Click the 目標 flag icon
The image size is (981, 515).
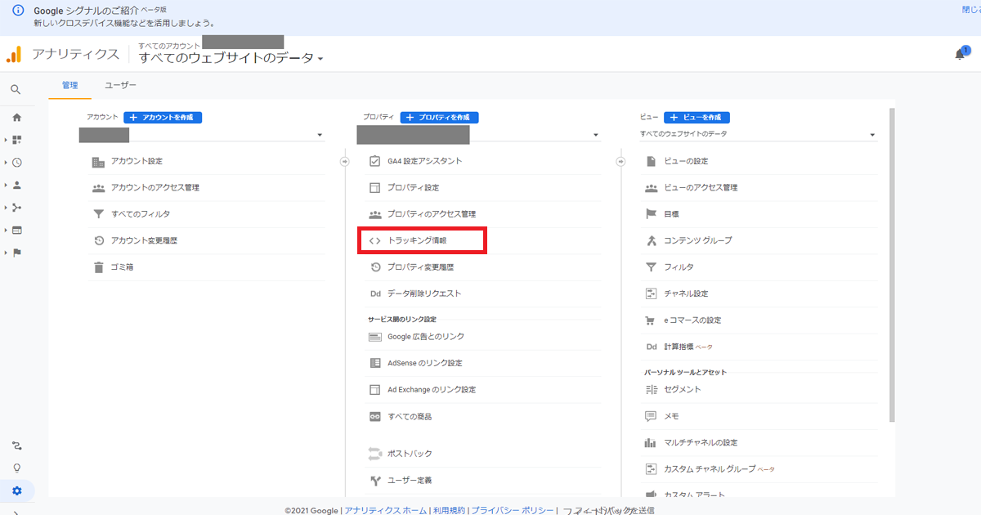coord(652,214)
